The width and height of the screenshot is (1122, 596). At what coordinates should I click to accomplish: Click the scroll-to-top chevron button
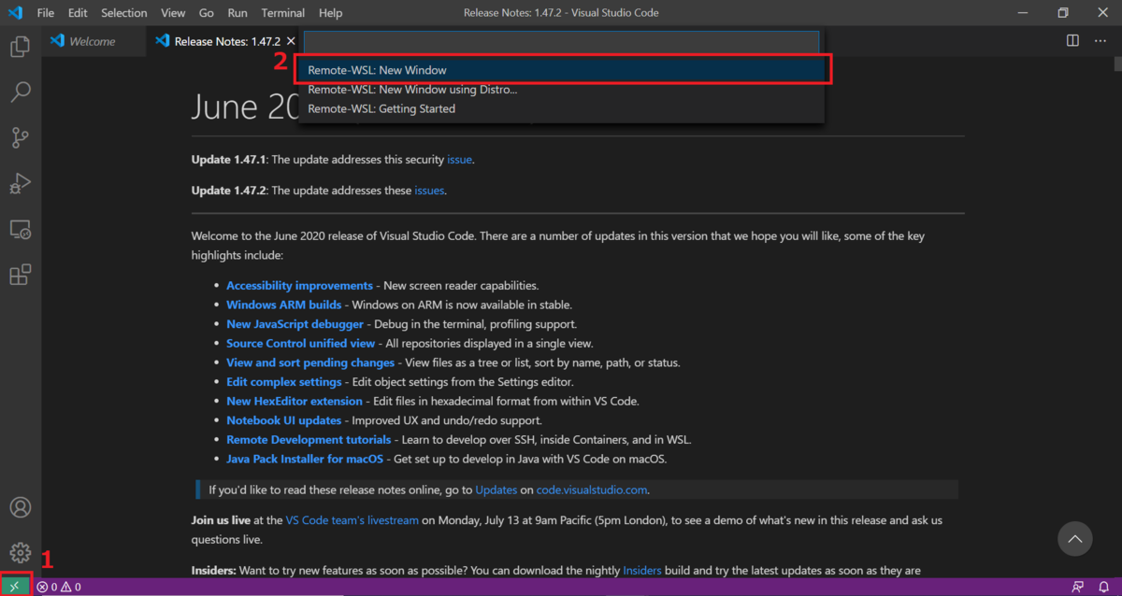point(1074,538)
